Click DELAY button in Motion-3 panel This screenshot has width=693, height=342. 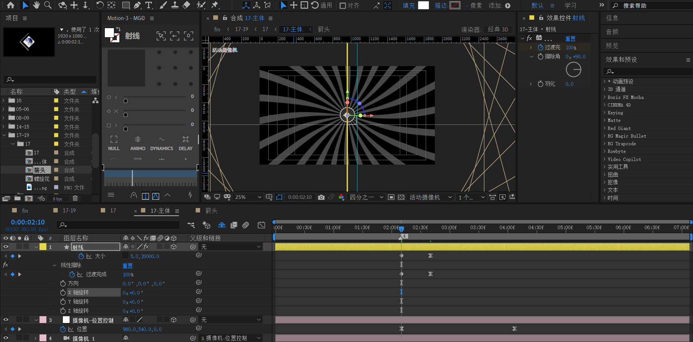point(185,143)
